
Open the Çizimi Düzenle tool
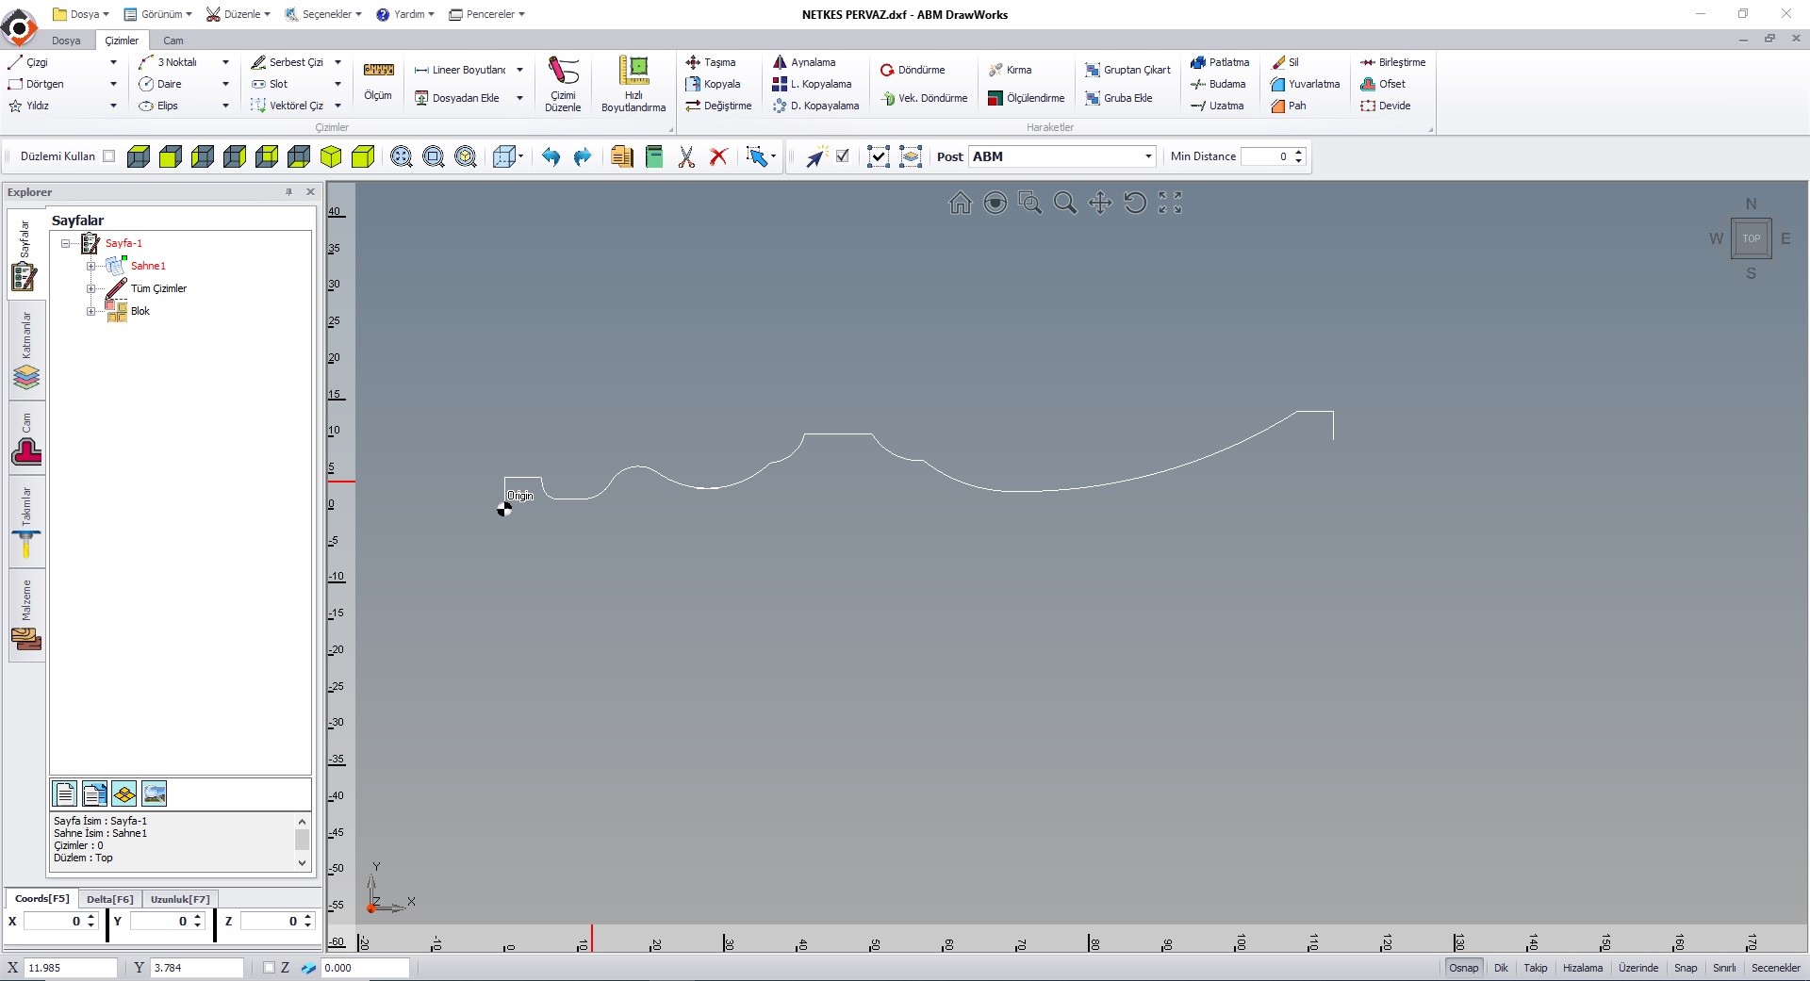click(x=563, y=83)
